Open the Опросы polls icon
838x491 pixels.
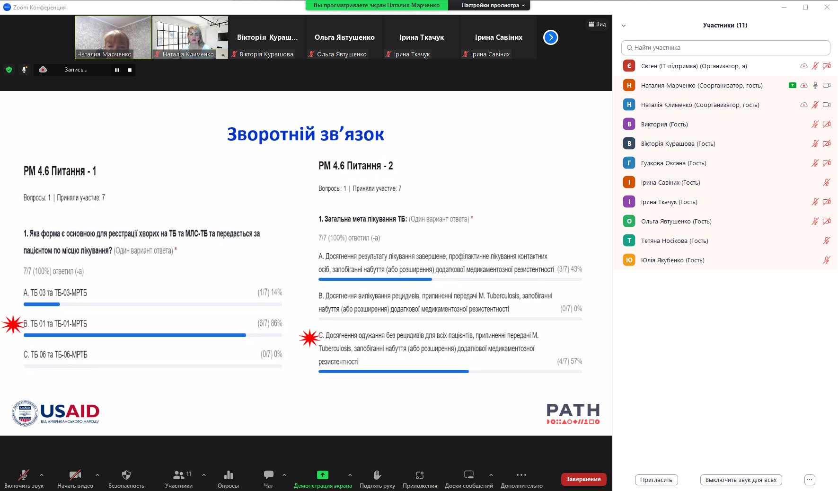(228, 475)
